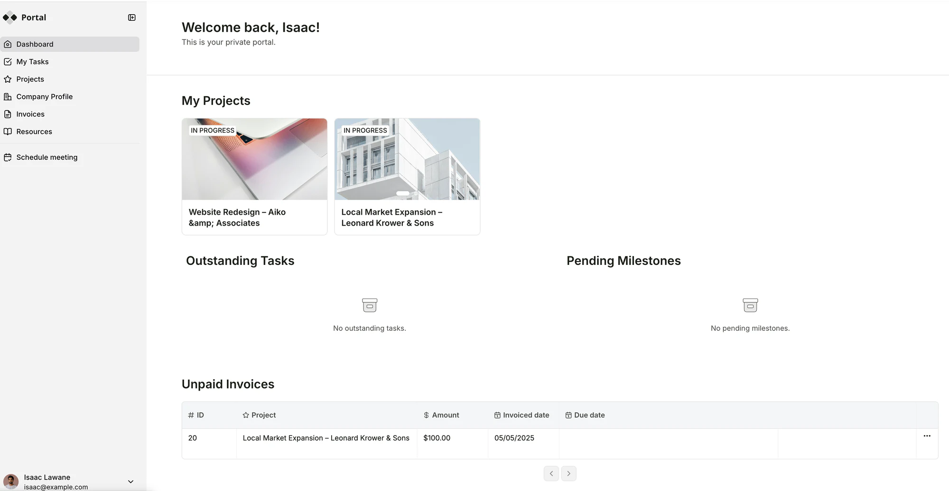Click the Schedule meeting calendar icon
This screenshot has height=491, width=949.
tap(8, 157)
